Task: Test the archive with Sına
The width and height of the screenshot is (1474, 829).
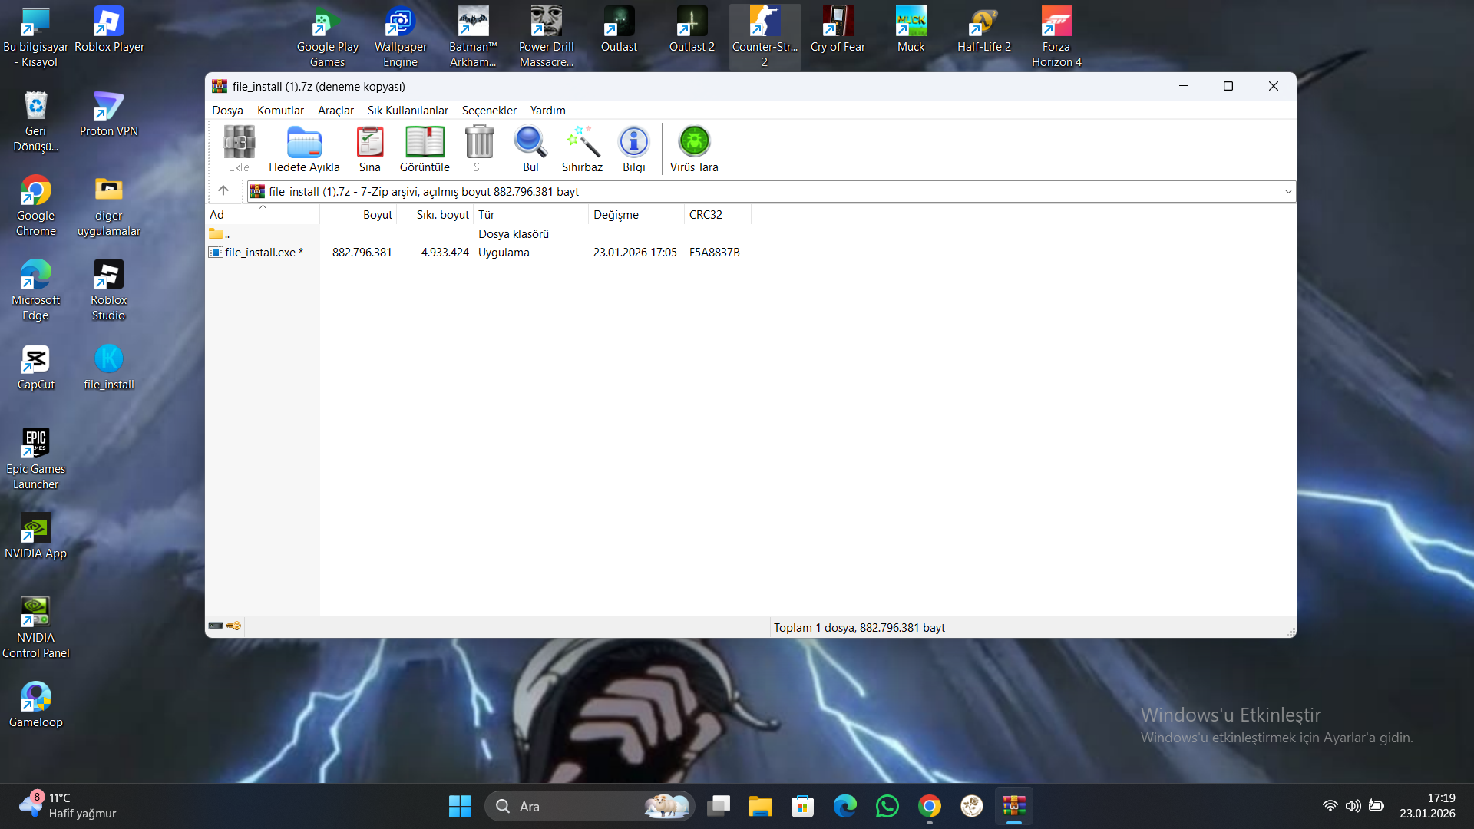Action: 369,149
